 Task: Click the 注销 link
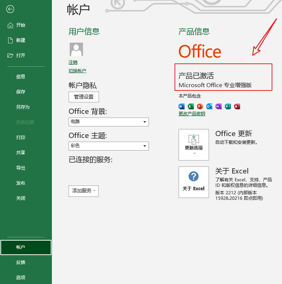tap(73, 62)
